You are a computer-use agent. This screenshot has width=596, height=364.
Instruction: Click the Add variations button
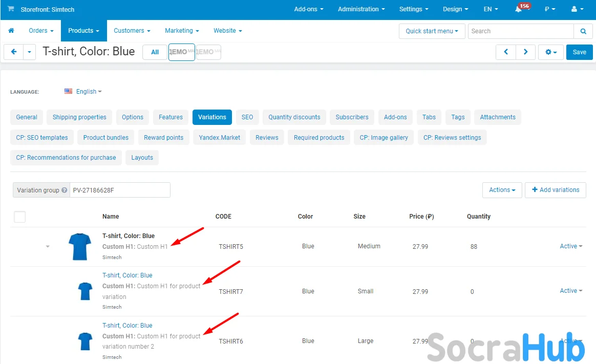tap(555, 190)
